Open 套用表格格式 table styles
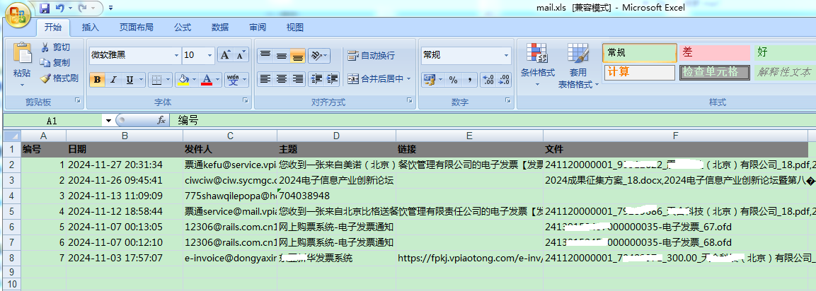Viewport: 816px width, 291px height. click(x=577, y=66)
